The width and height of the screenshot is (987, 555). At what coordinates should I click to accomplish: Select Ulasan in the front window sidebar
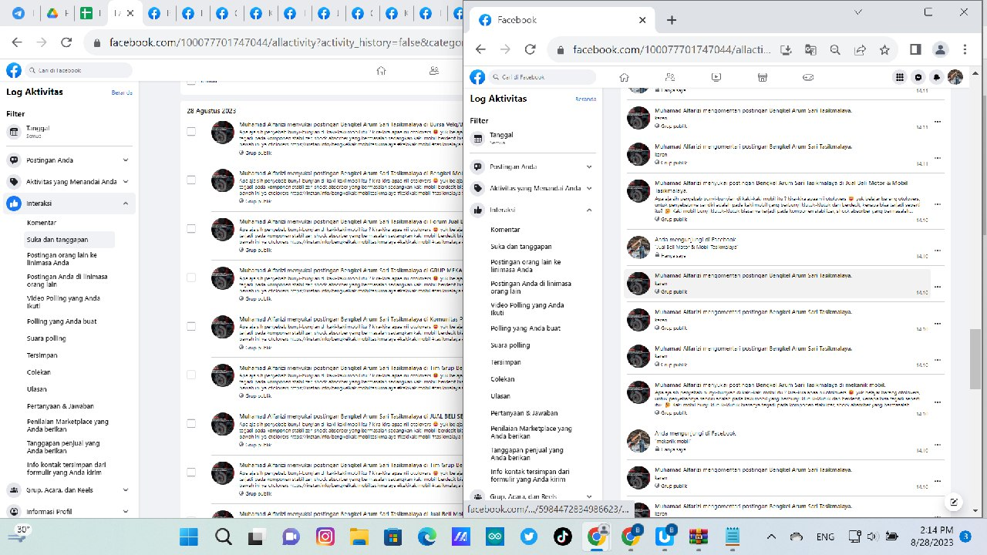501,396
